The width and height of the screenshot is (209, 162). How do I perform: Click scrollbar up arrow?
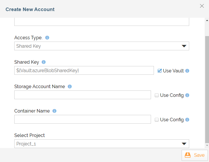click(x=207, y=20)
